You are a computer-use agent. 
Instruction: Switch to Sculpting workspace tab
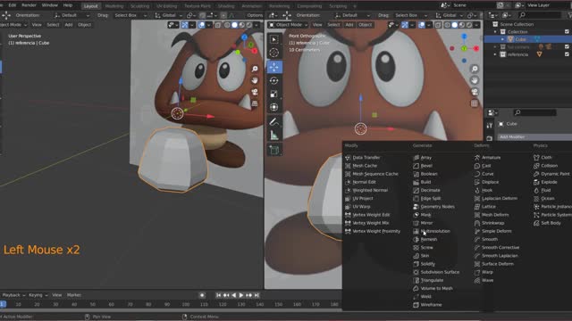point(139,6)
